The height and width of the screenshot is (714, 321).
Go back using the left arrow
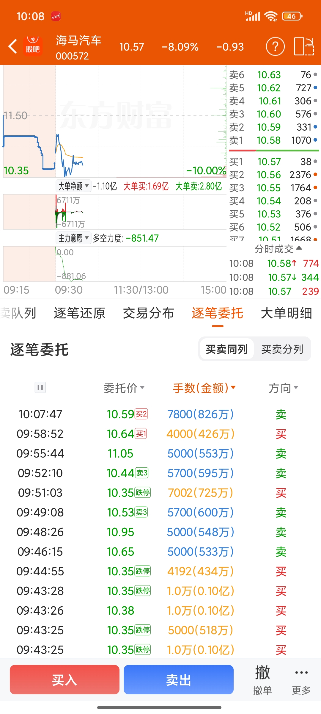12,46
